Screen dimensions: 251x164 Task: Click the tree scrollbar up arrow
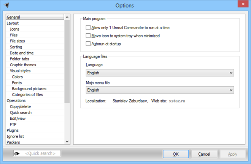click(67, 17)
